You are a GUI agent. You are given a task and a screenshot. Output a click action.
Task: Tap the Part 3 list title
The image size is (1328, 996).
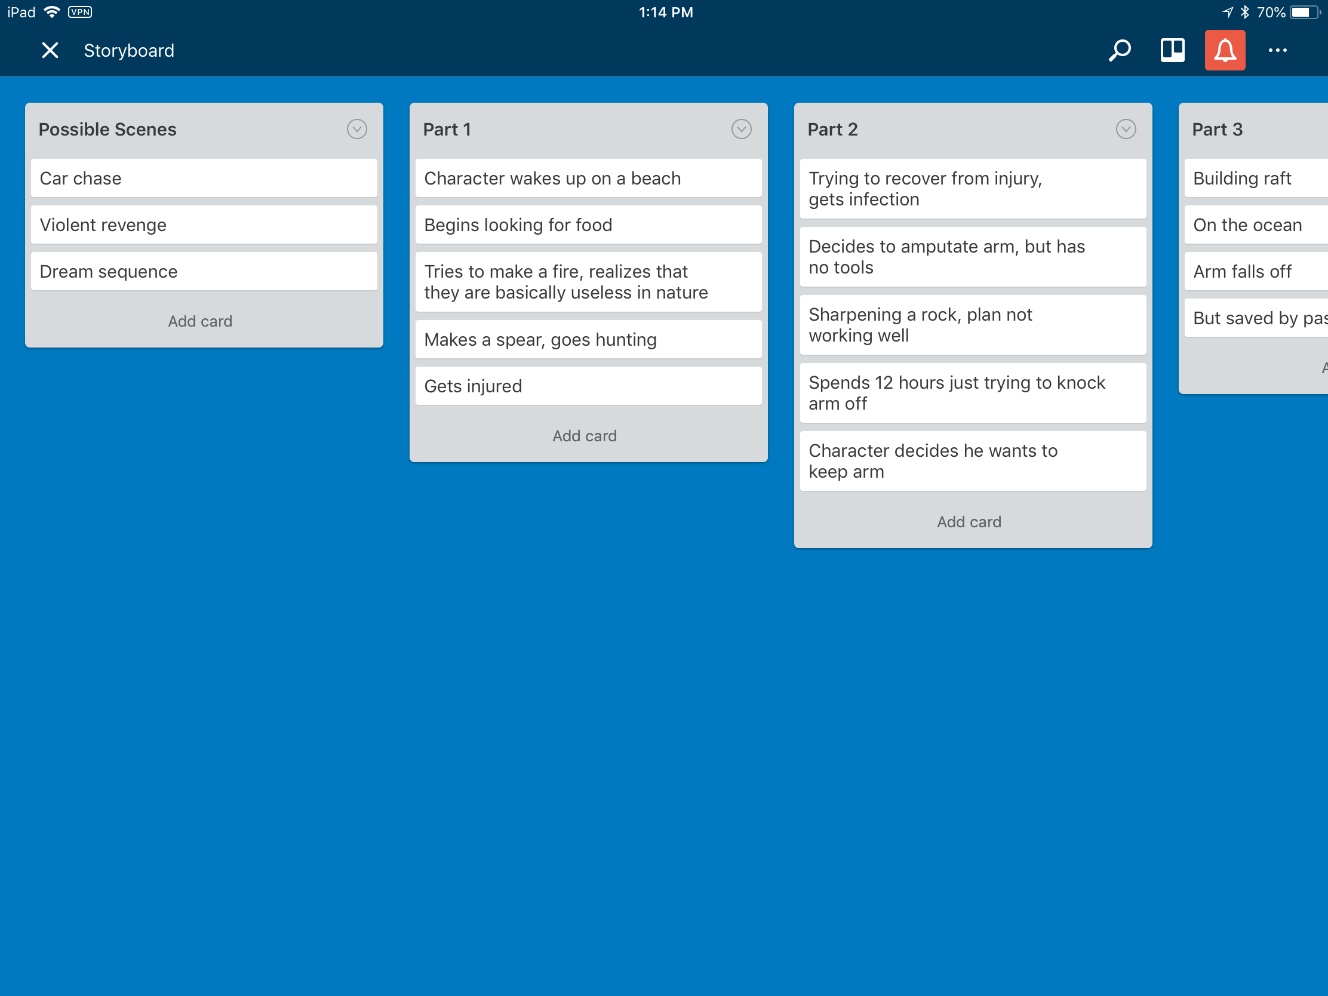coord(1217,129)
